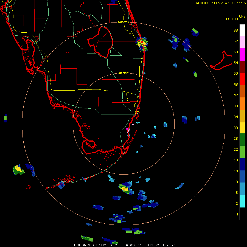Click the light green legend swatch near 22

point(242,152)
